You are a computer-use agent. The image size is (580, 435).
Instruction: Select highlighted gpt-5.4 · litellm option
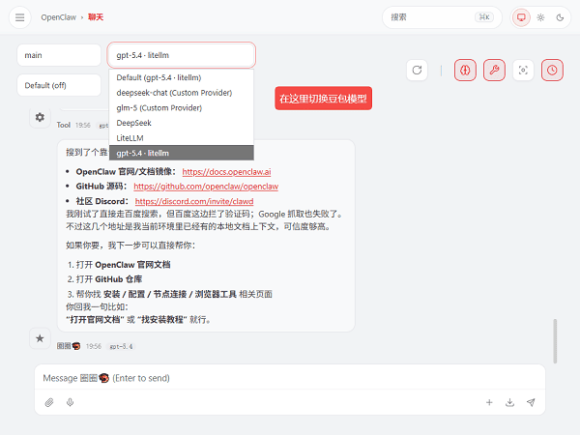182,153
